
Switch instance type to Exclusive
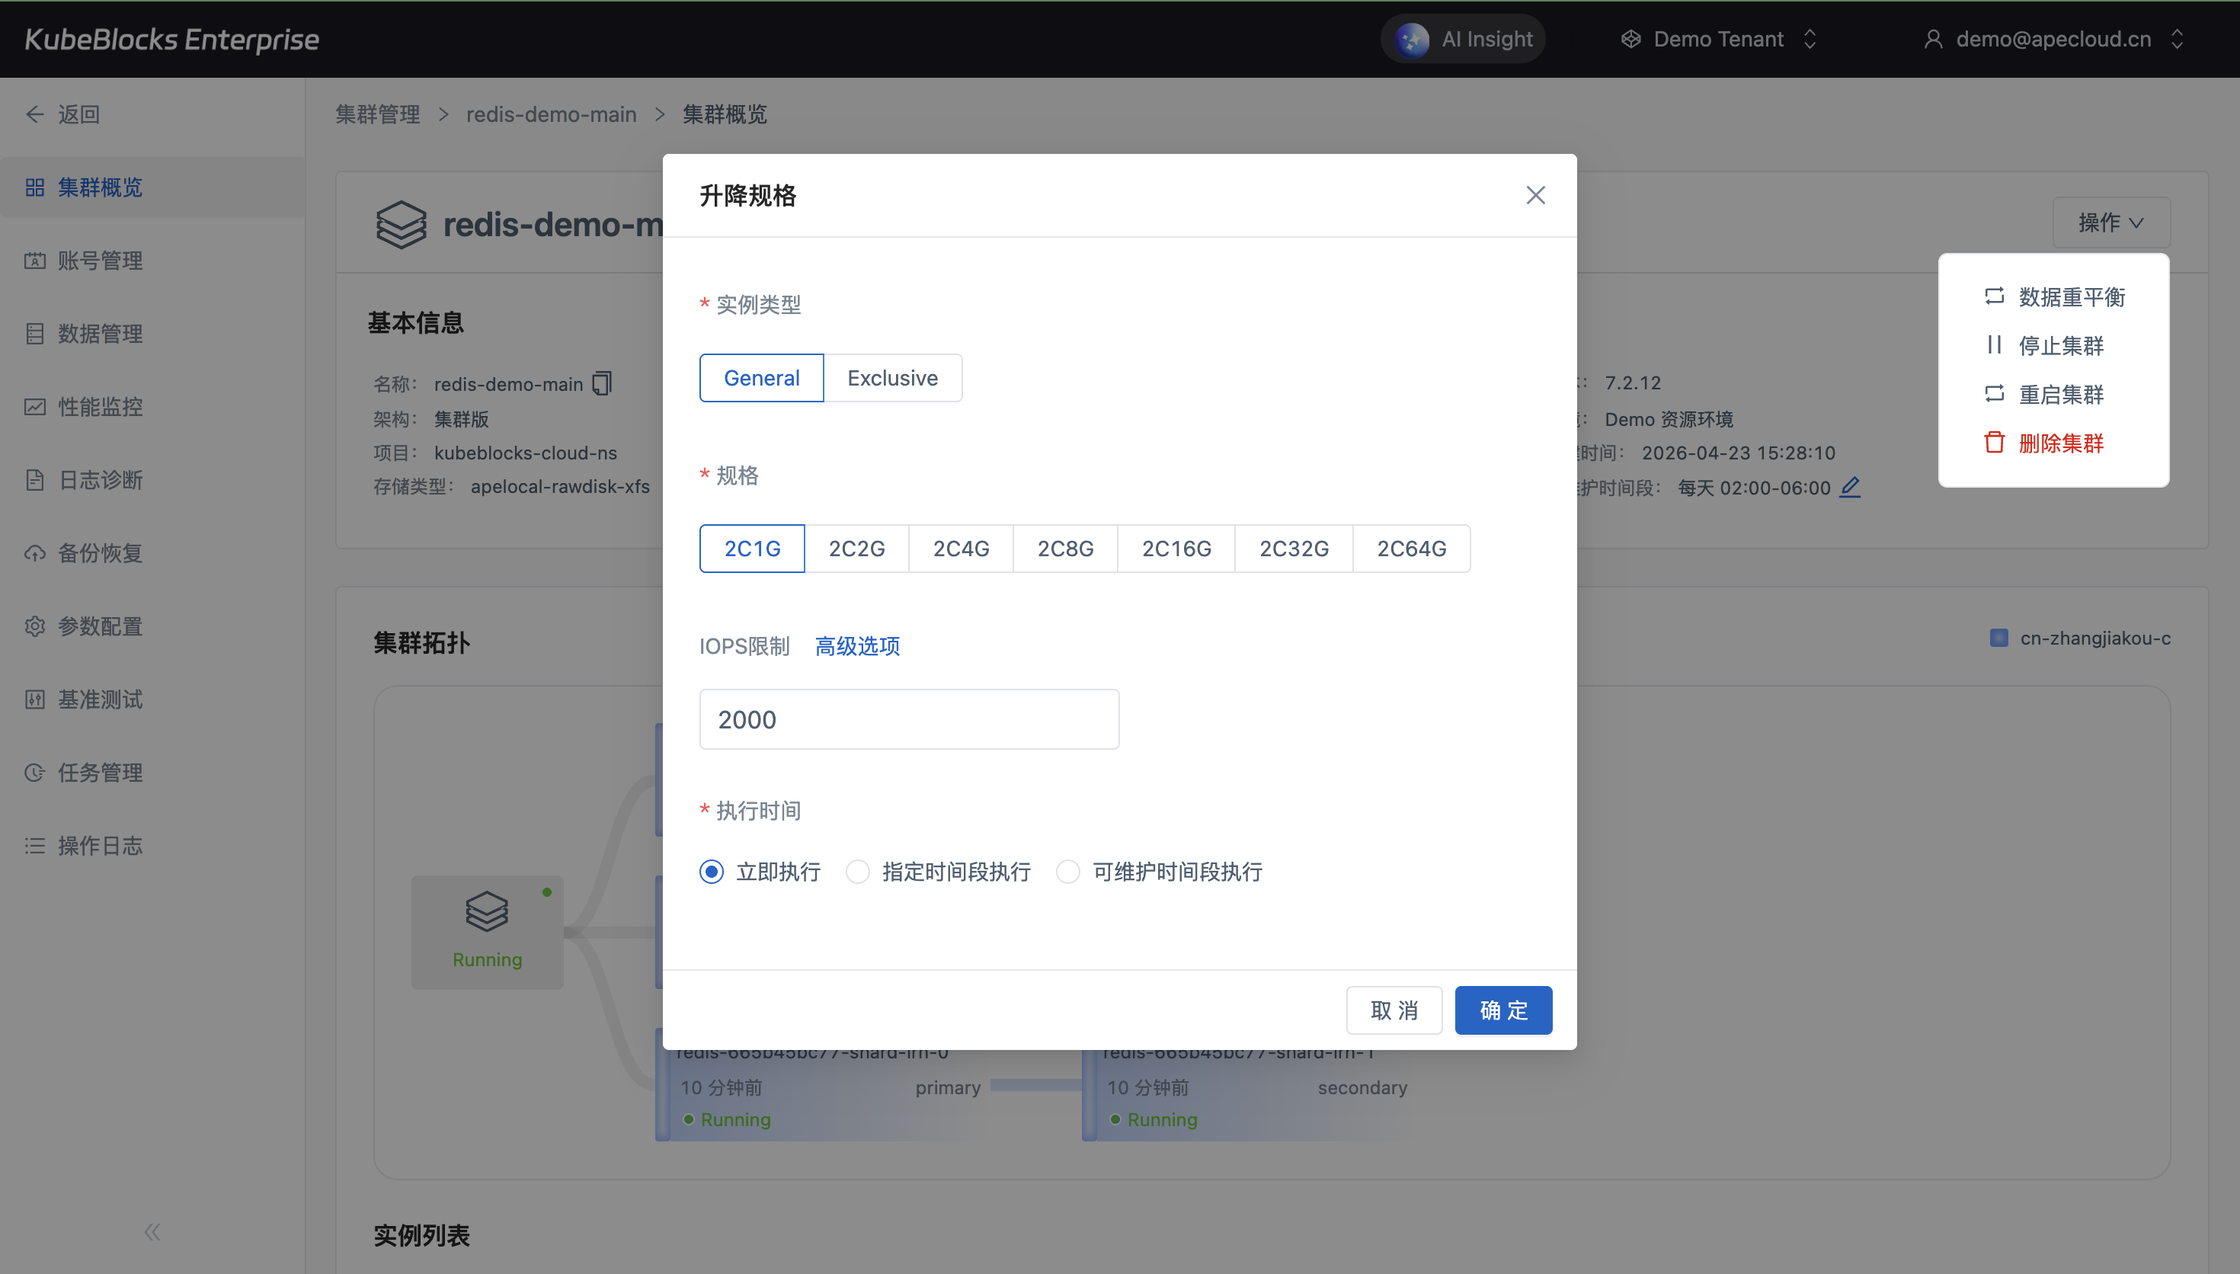[892, 378]
